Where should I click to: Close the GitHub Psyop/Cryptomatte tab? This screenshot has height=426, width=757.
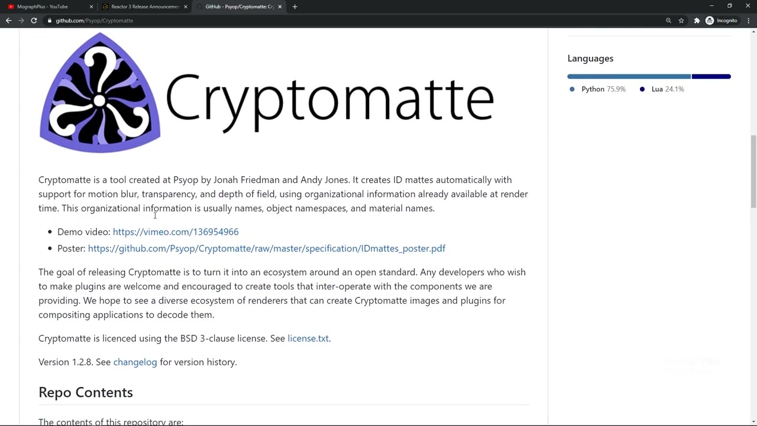[x=280, y=7]
